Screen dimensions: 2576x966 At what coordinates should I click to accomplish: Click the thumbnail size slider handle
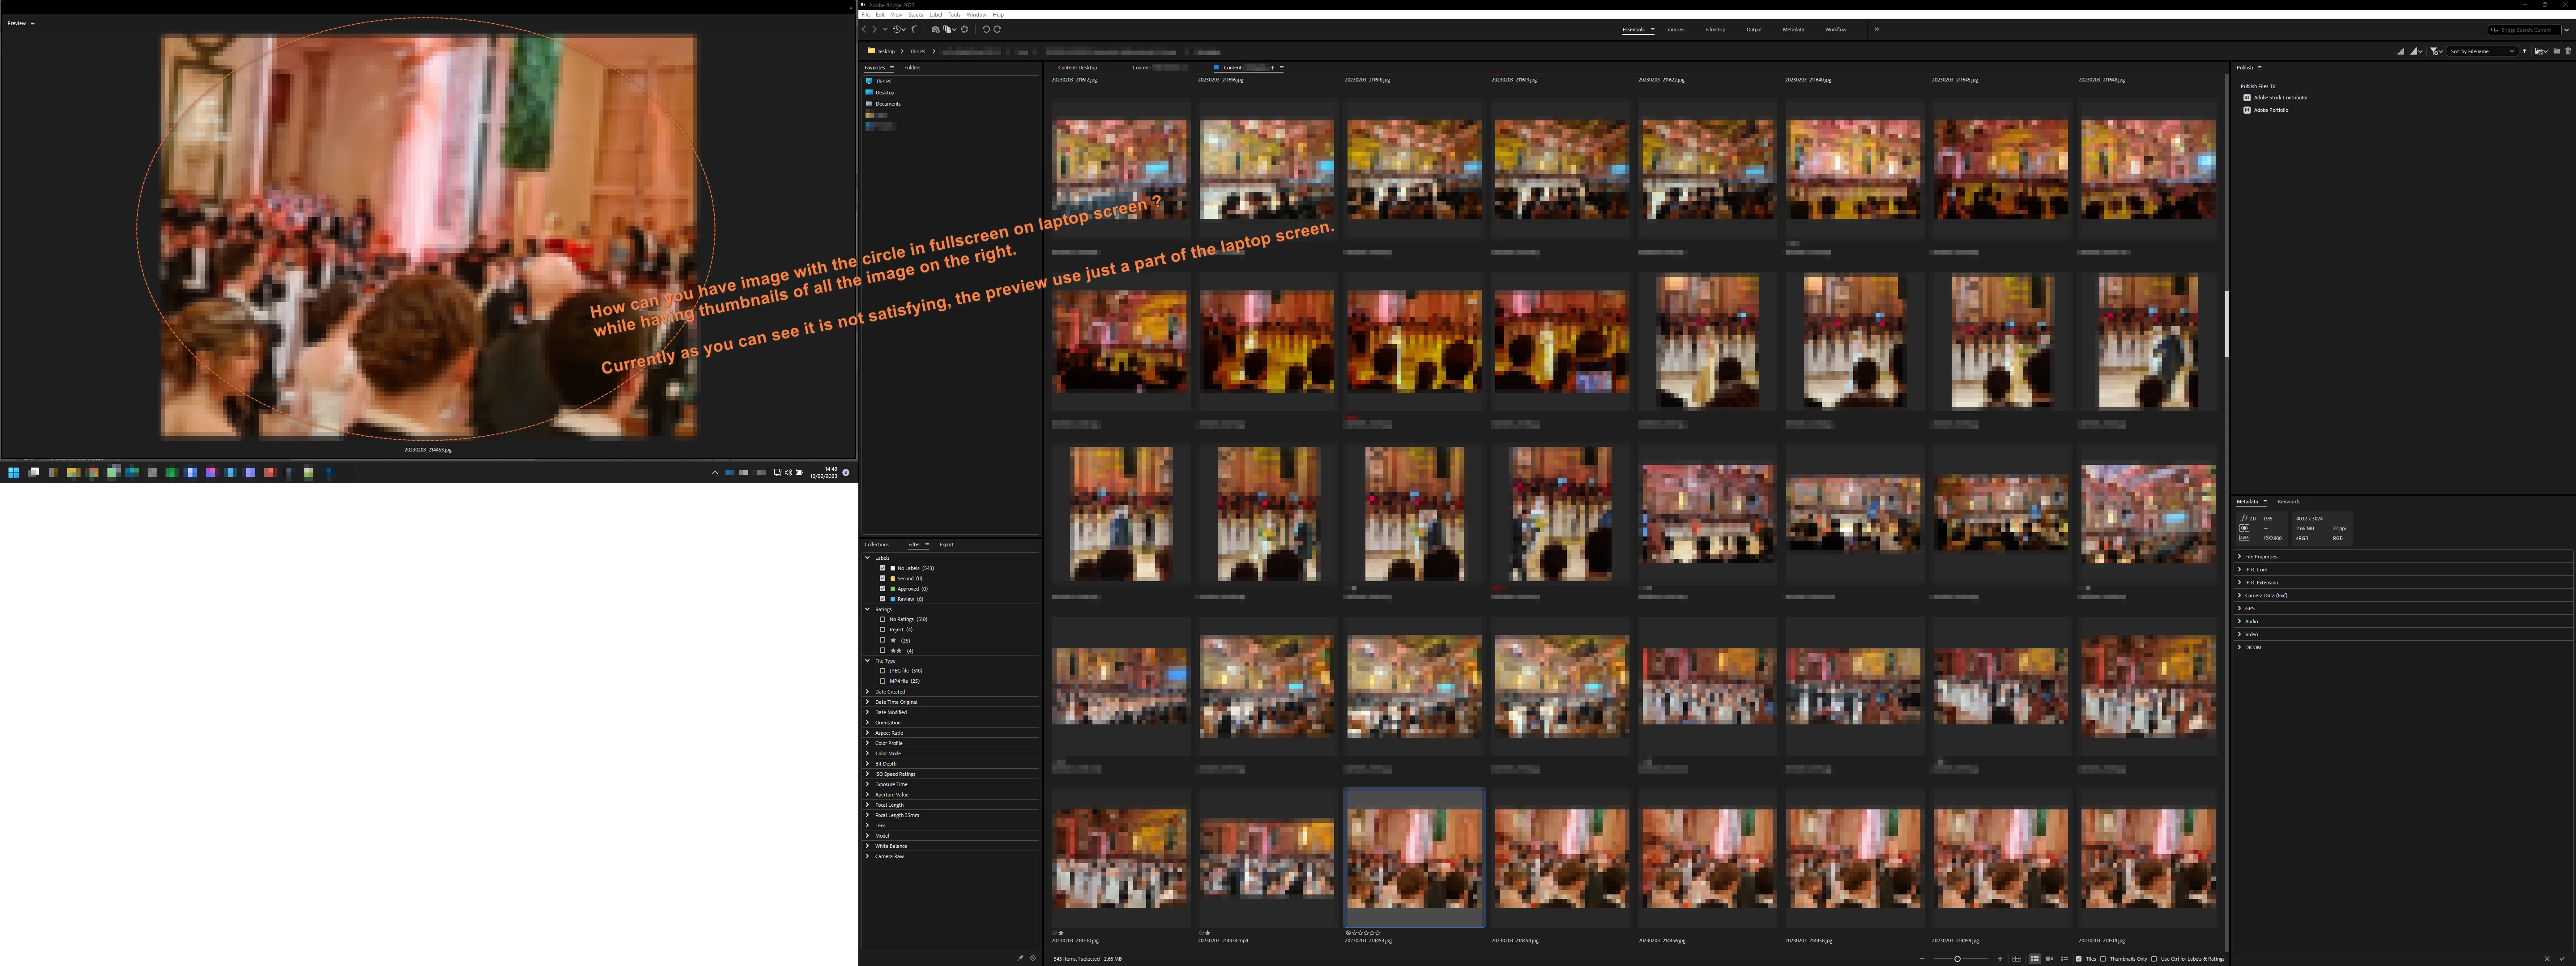(1957, 959)
